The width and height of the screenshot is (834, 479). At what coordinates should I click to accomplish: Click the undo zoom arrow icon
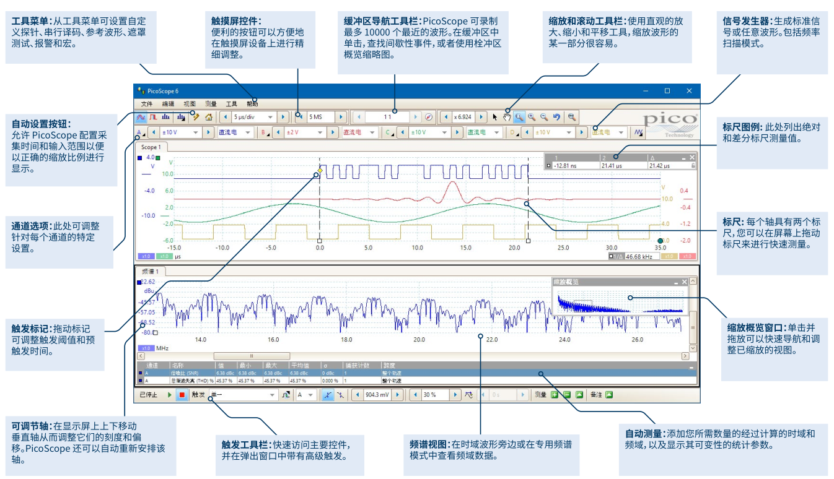(x=556, y=116)
